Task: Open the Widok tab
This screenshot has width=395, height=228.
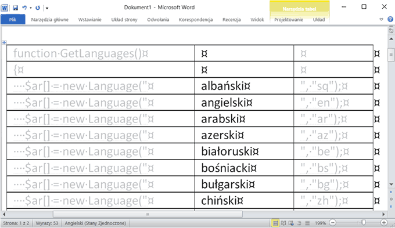Action: click(257, 20)
